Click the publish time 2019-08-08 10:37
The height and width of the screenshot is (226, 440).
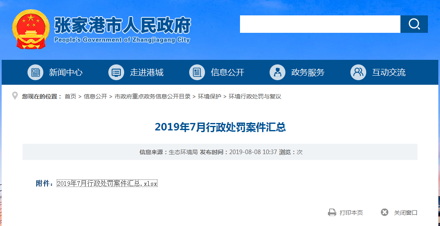253,152
